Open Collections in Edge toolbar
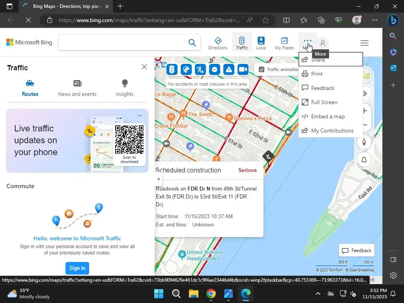The height and width of the screenshot is (303, 404). point(321,20)
